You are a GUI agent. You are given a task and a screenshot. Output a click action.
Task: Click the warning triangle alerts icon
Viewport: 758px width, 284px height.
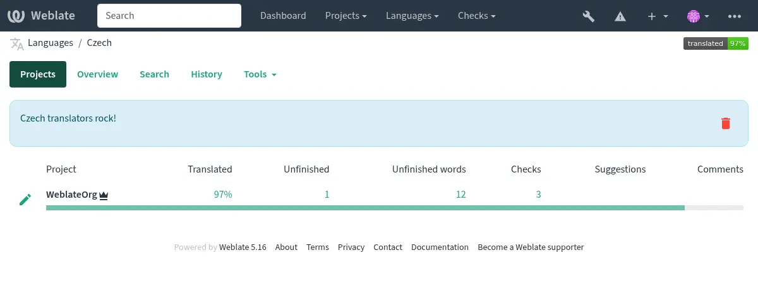tap(621, 16)
